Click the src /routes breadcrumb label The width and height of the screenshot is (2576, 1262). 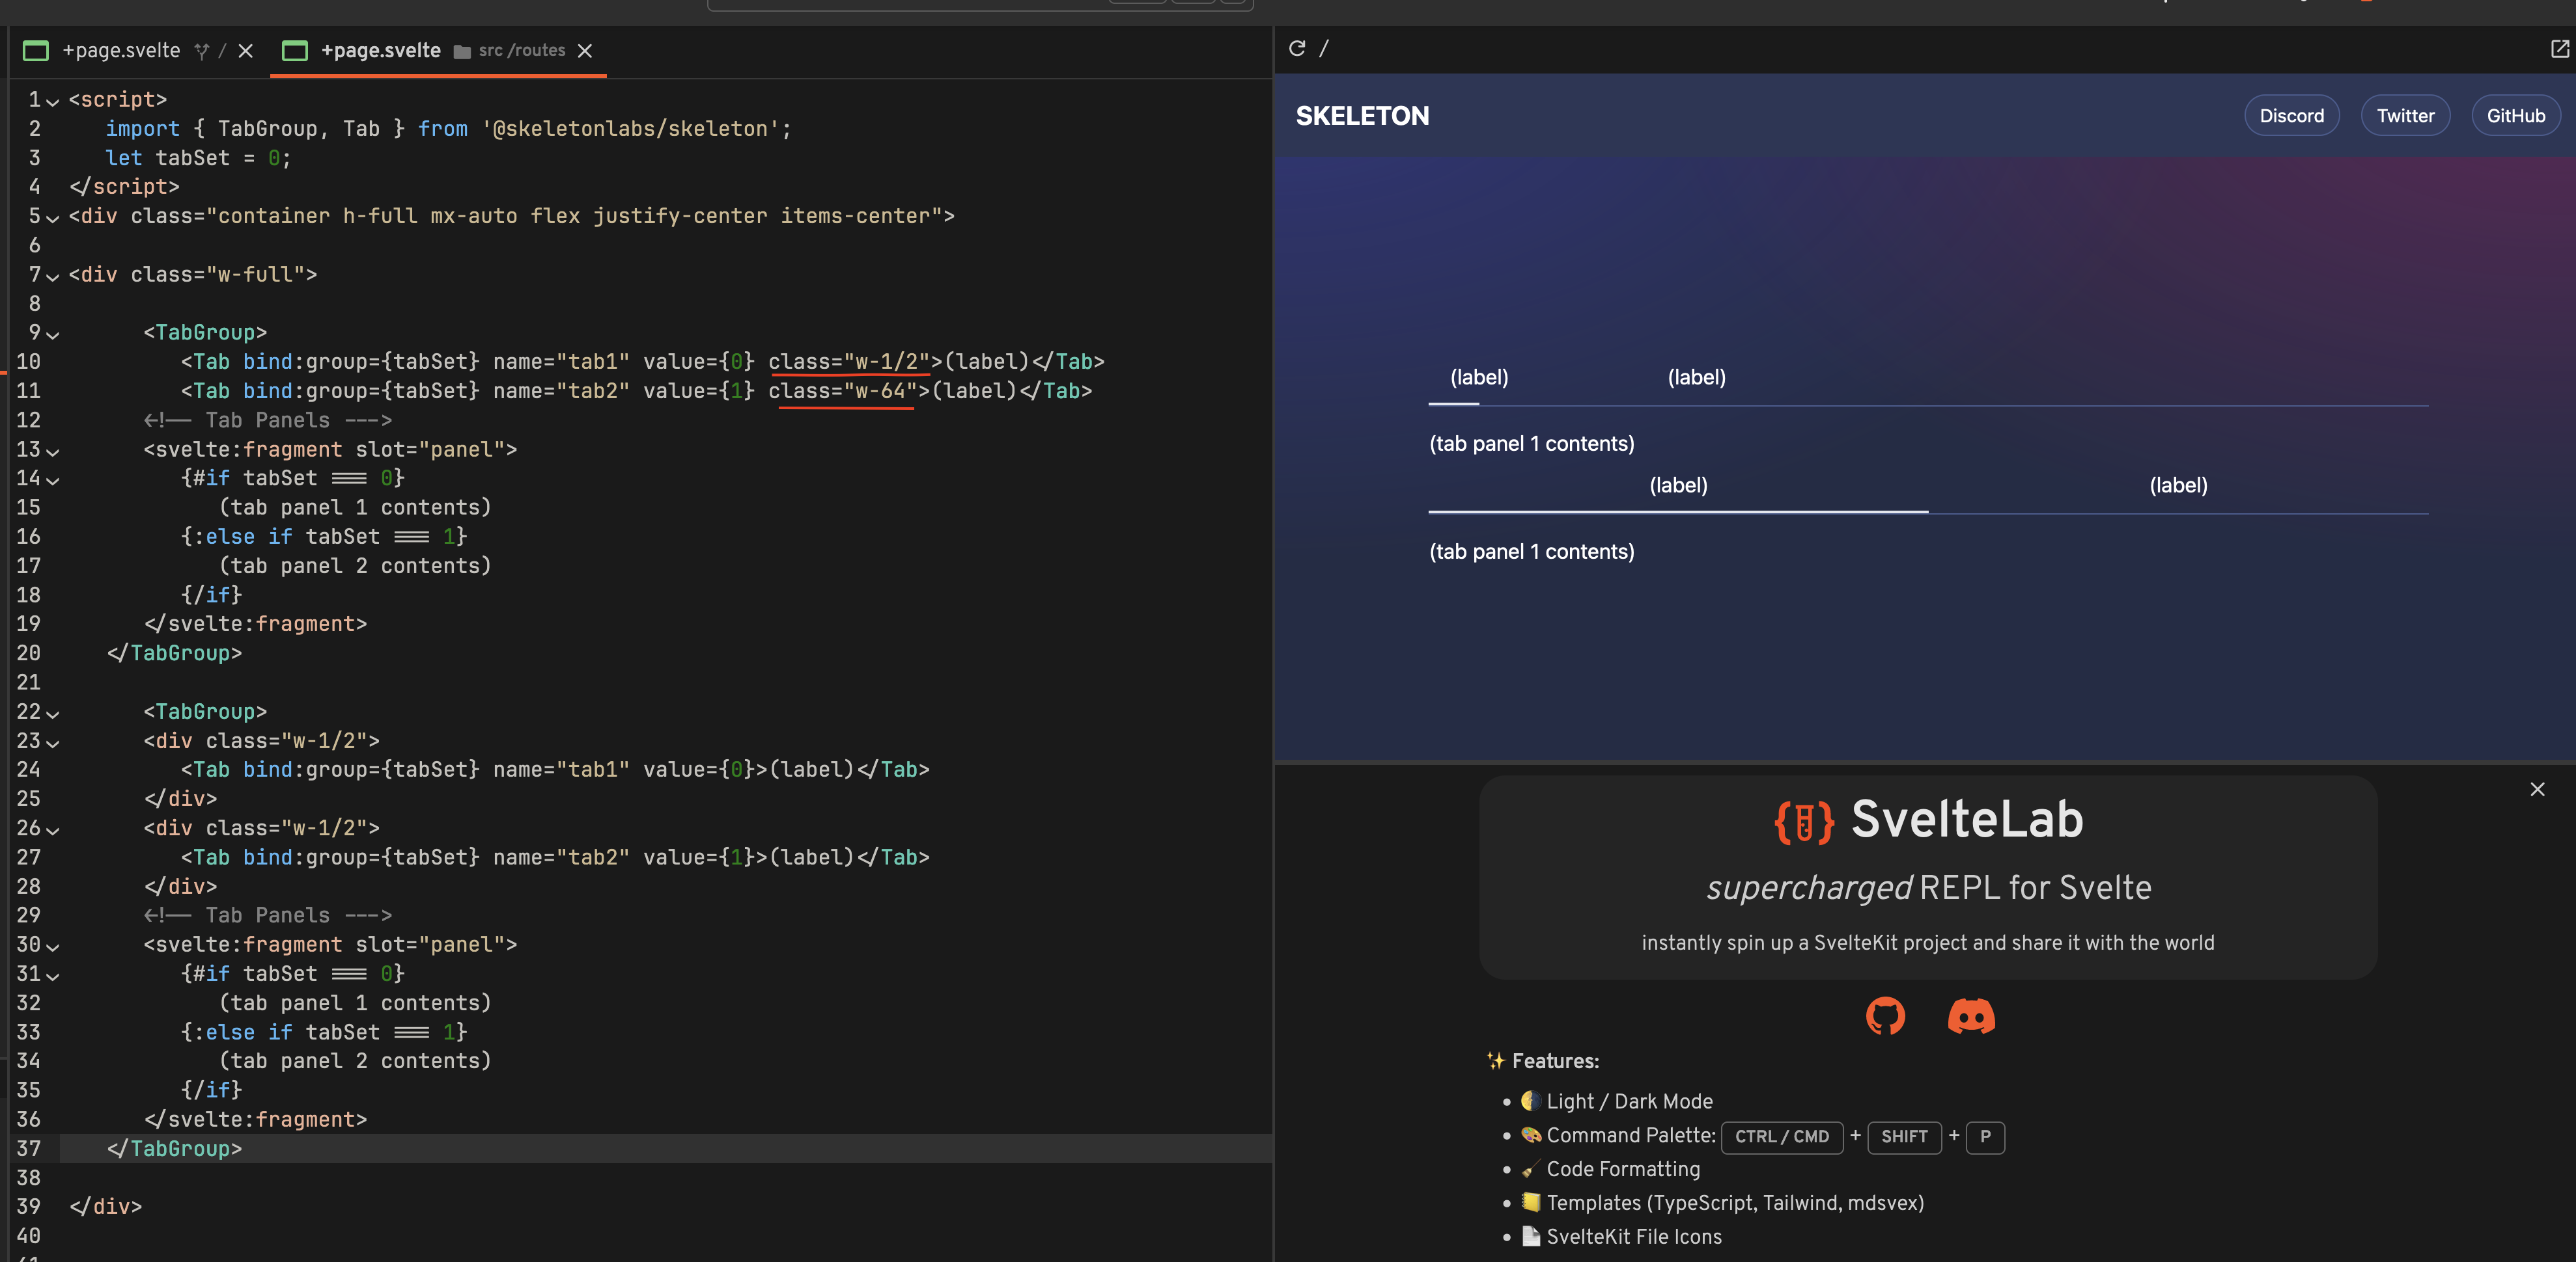click(520, 51)
